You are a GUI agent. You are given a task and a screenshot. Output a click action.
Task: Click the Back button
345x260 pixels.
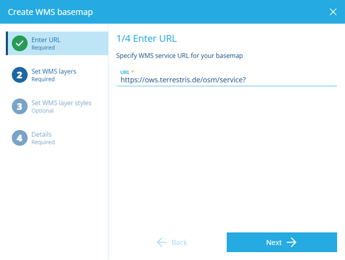coord(172,242)
